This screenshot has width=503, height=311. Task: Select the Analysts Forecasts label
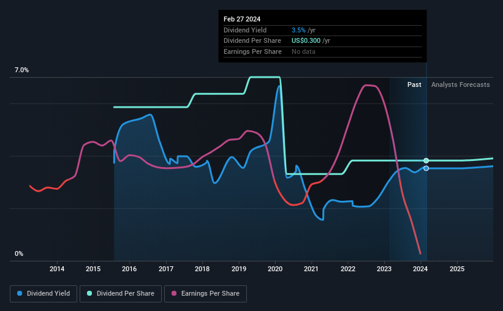[460, 84]
